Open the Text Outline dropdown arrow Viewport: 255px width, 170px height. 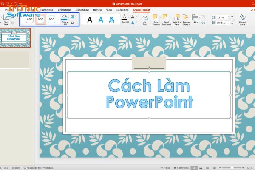tap(136, 17)
